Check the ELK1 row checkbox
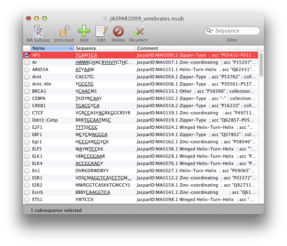Viewport: 287px width, 246px height. click(27, 156)
